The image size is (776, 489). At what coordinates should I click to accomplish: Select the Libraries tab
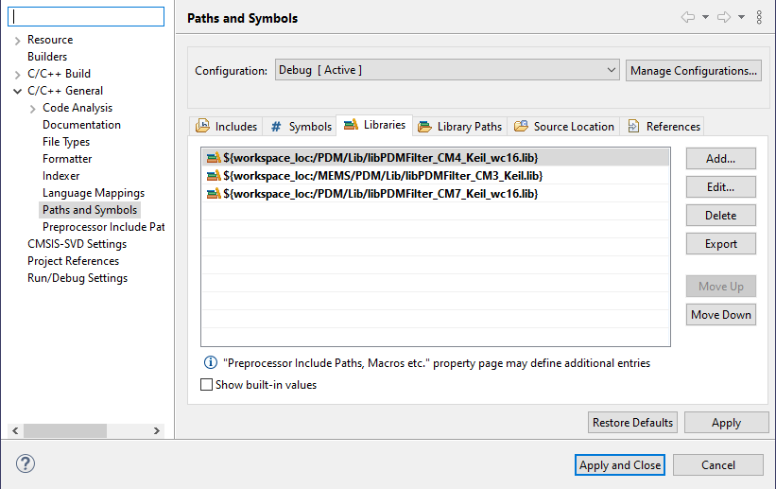[x=374, y=125]
